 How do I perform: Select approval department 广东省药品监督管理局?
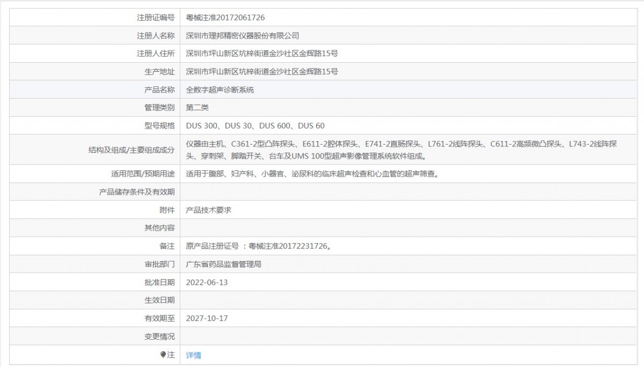tap(223, 264)
